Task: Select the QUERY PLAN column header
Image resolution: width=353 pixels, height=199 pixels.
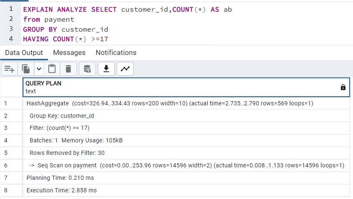Action: 186,87
